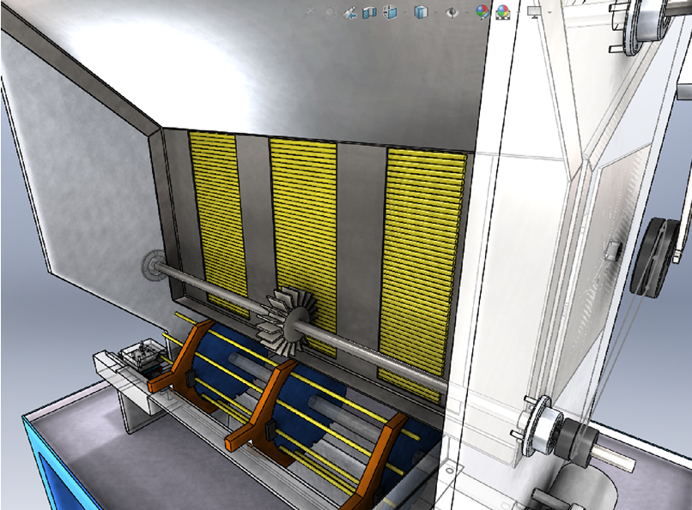
Task: Expand the Apply Scene dropdown arrow
Action: click(517, 13)
